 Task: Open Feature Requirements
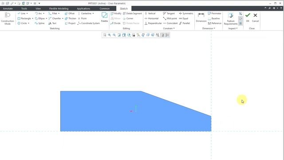[x=231, y=19]
